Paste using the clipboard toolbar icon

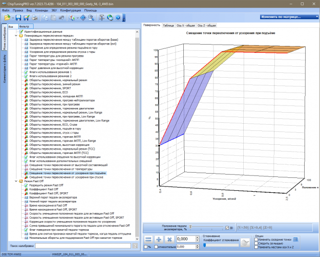click(x=53, y=18)
